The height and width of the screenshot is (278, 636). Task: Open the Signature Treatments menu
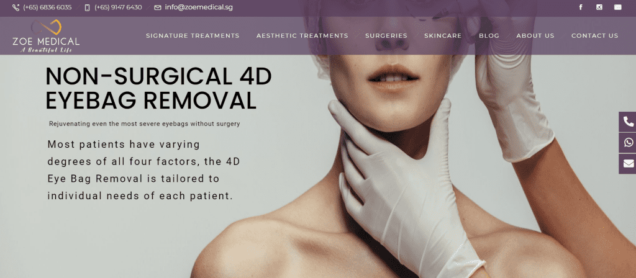click(x=193, y=35)
